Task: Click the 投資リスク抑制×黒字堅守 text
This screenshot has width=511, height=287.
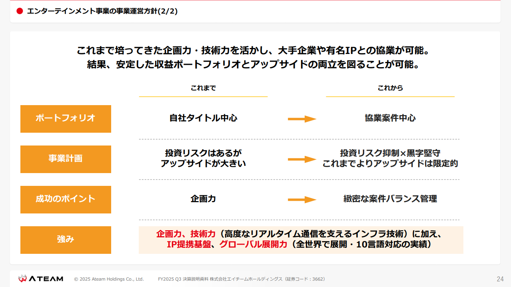Action: coord(390,153)
